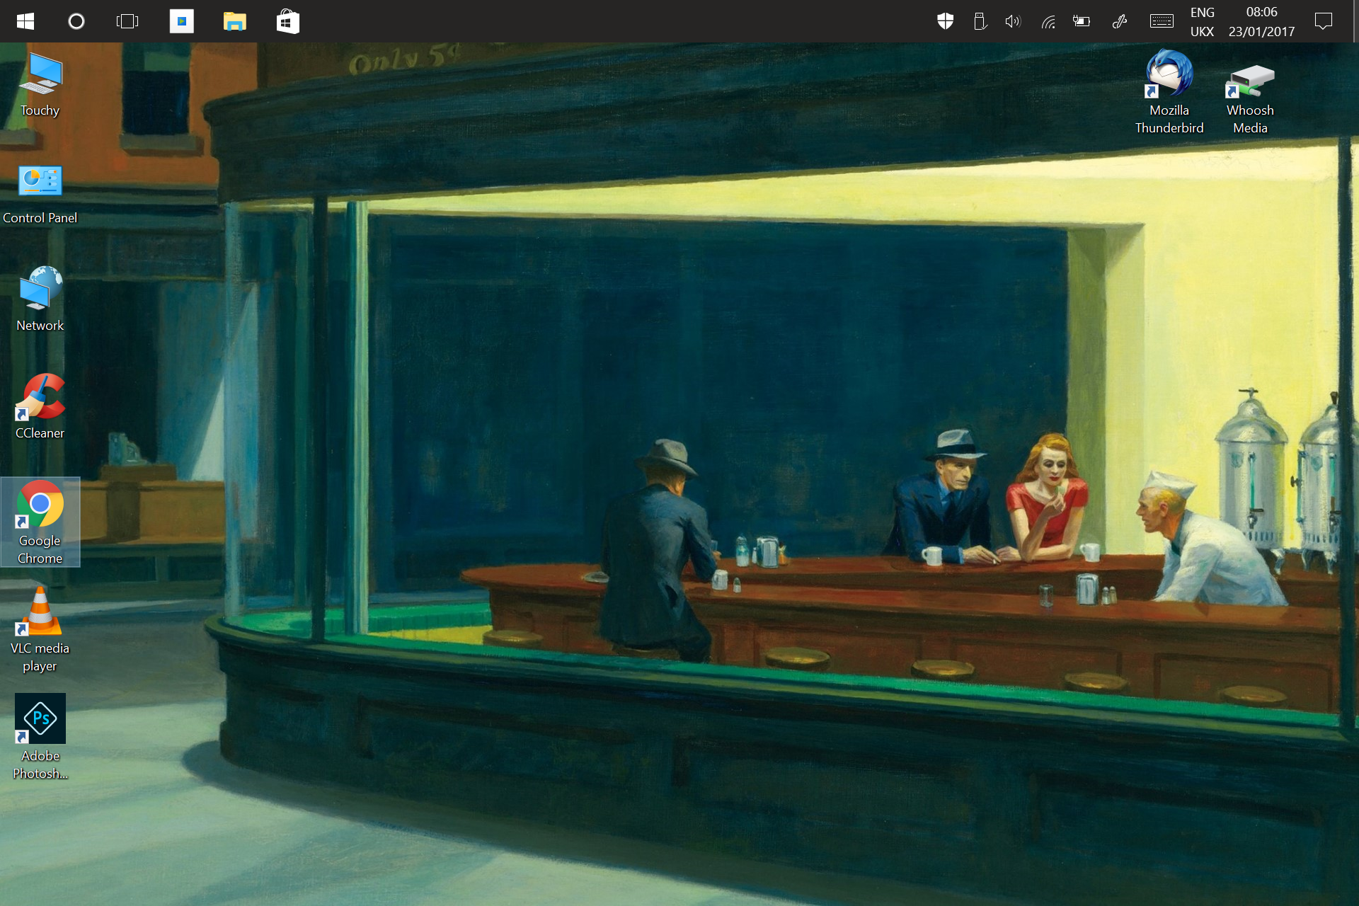Click the safely remove USB tray icon

(980, 21)
